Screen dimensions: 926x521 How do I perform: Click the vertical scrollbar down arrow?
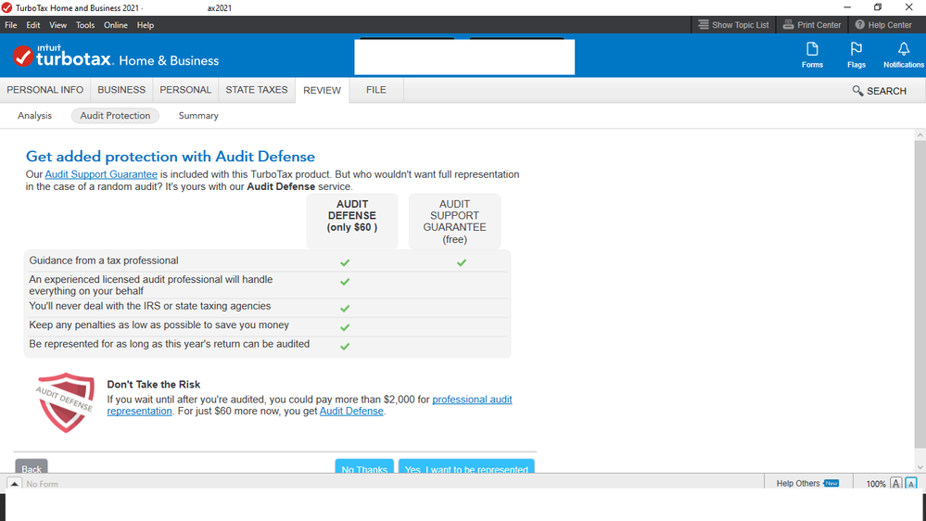(919, 468)
